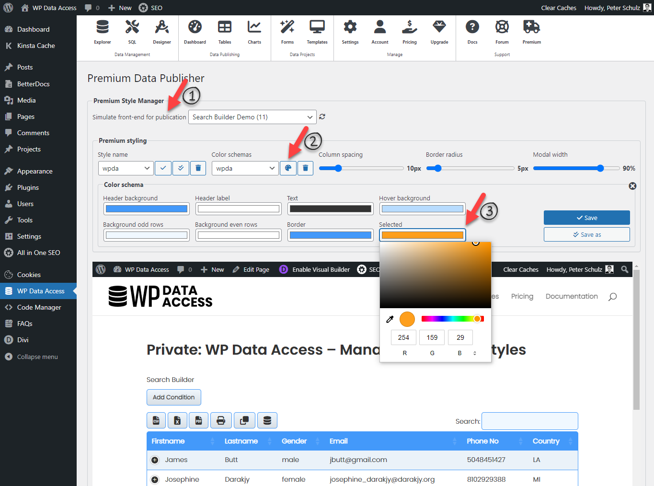Open Posts in the WordPress sidebar
The height and width of the screenshot is (486, 654).
(x=25, y=67)
